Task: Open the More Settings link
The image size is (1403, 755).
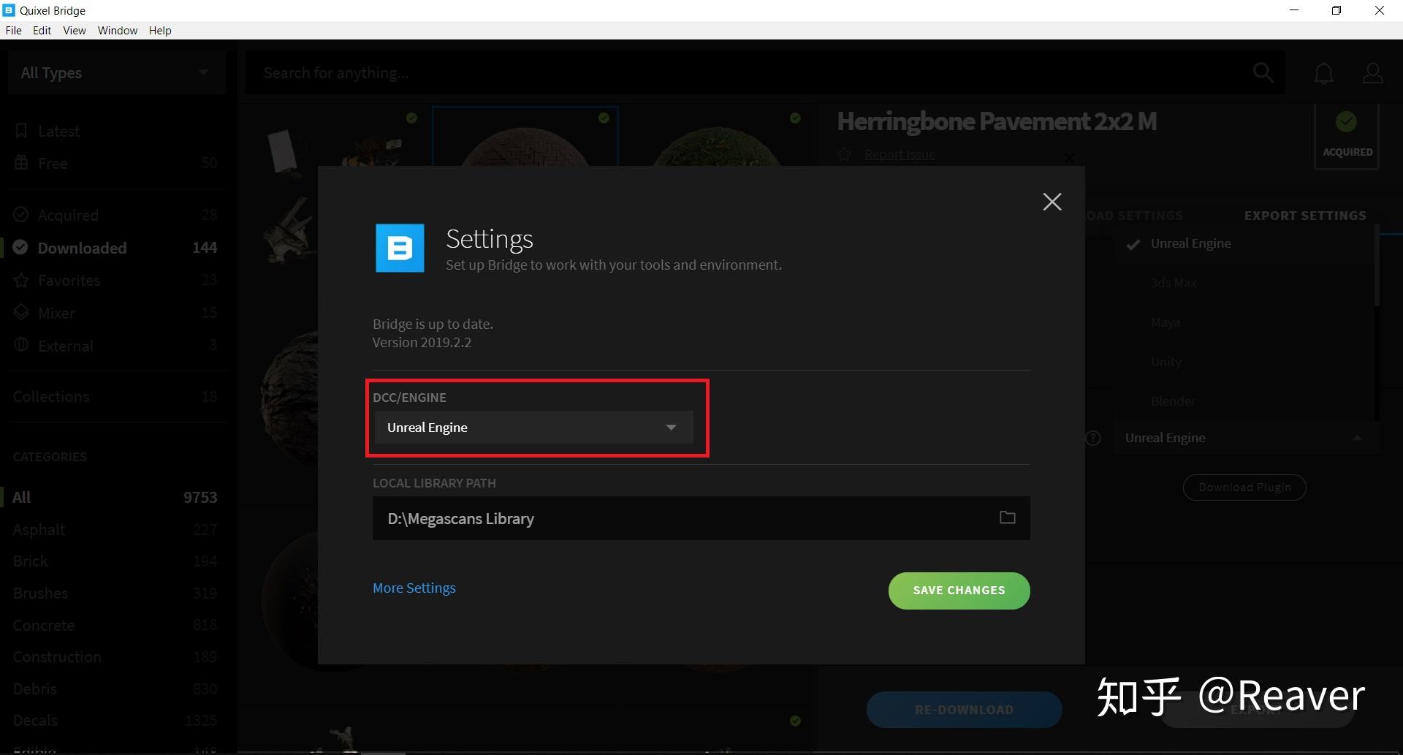Action: pyautogui.click(x=414, y=588)
